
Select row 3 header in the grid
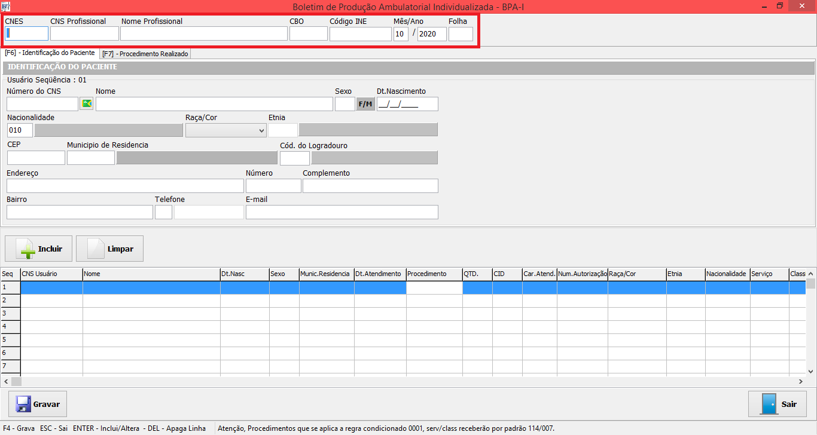pos(10,314)
